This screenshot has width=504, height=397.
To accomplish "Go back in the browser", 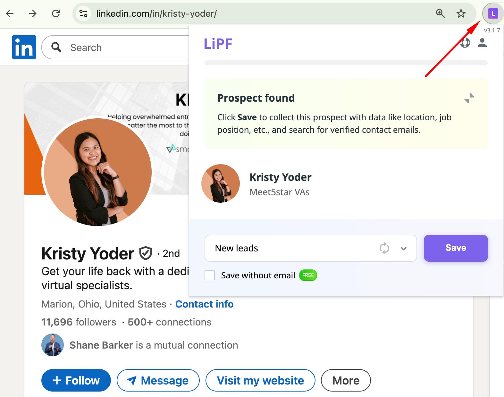I will [10, 13].
